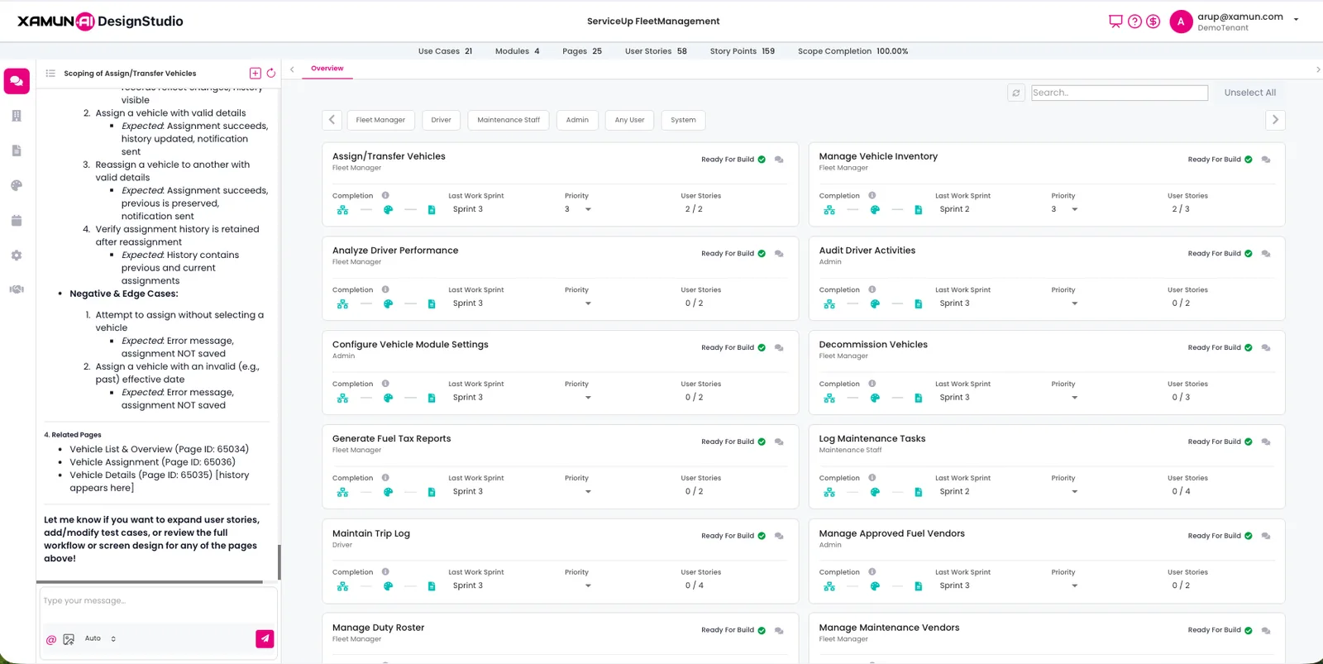Click the Unselect All button
The image size is (1323, 664).
1249,93
